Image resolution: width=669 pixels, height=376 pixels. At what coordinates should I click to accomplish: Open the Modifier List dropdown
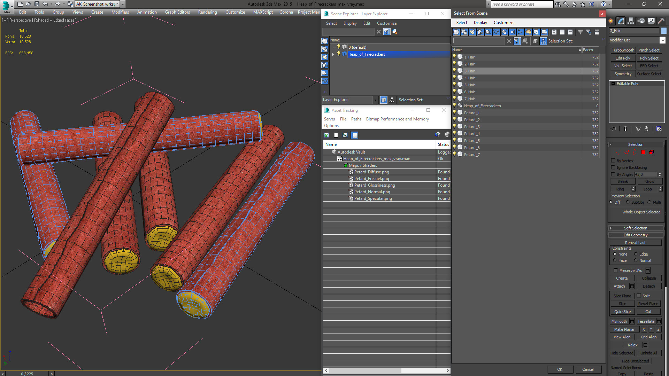[662, 40]
